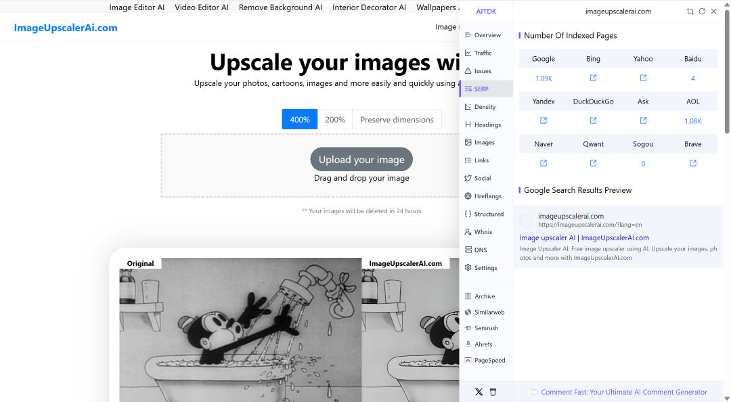
Task: Open DuckDuckGo indexed pages external link icon
Action: (593, 120)
